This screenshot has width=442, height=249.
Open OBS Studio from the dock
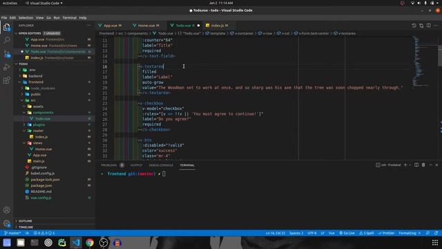pyautogui.click(x=104, y=243)
